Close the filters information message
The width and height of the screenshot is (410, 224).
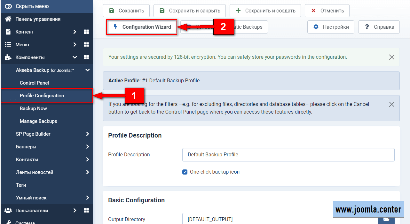point(391,104)
